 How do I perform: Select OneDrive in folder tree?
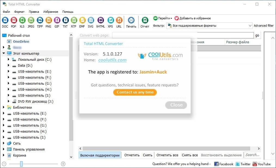(21, 42)
